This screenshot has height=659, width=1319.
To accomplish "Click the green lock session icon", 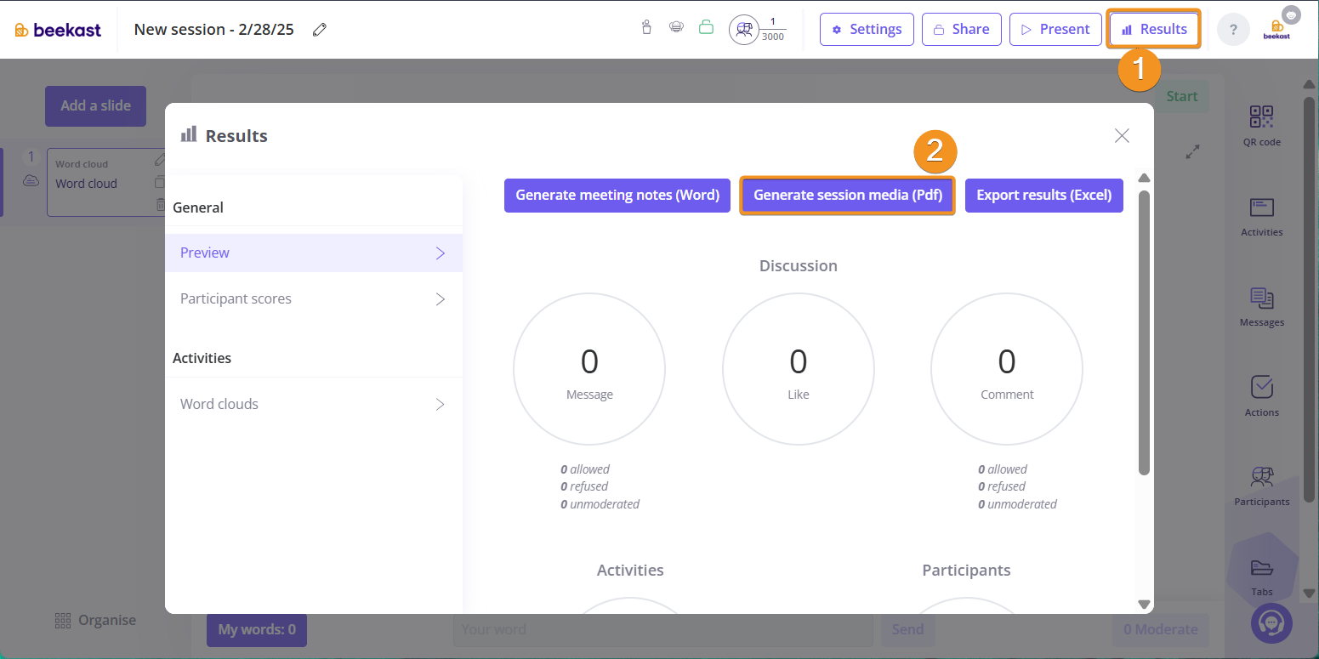I will (x=706, y=28).
